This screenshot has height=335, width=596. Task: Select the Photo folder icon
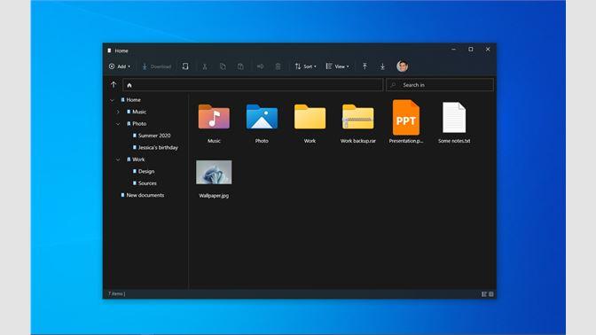point(262,117)
